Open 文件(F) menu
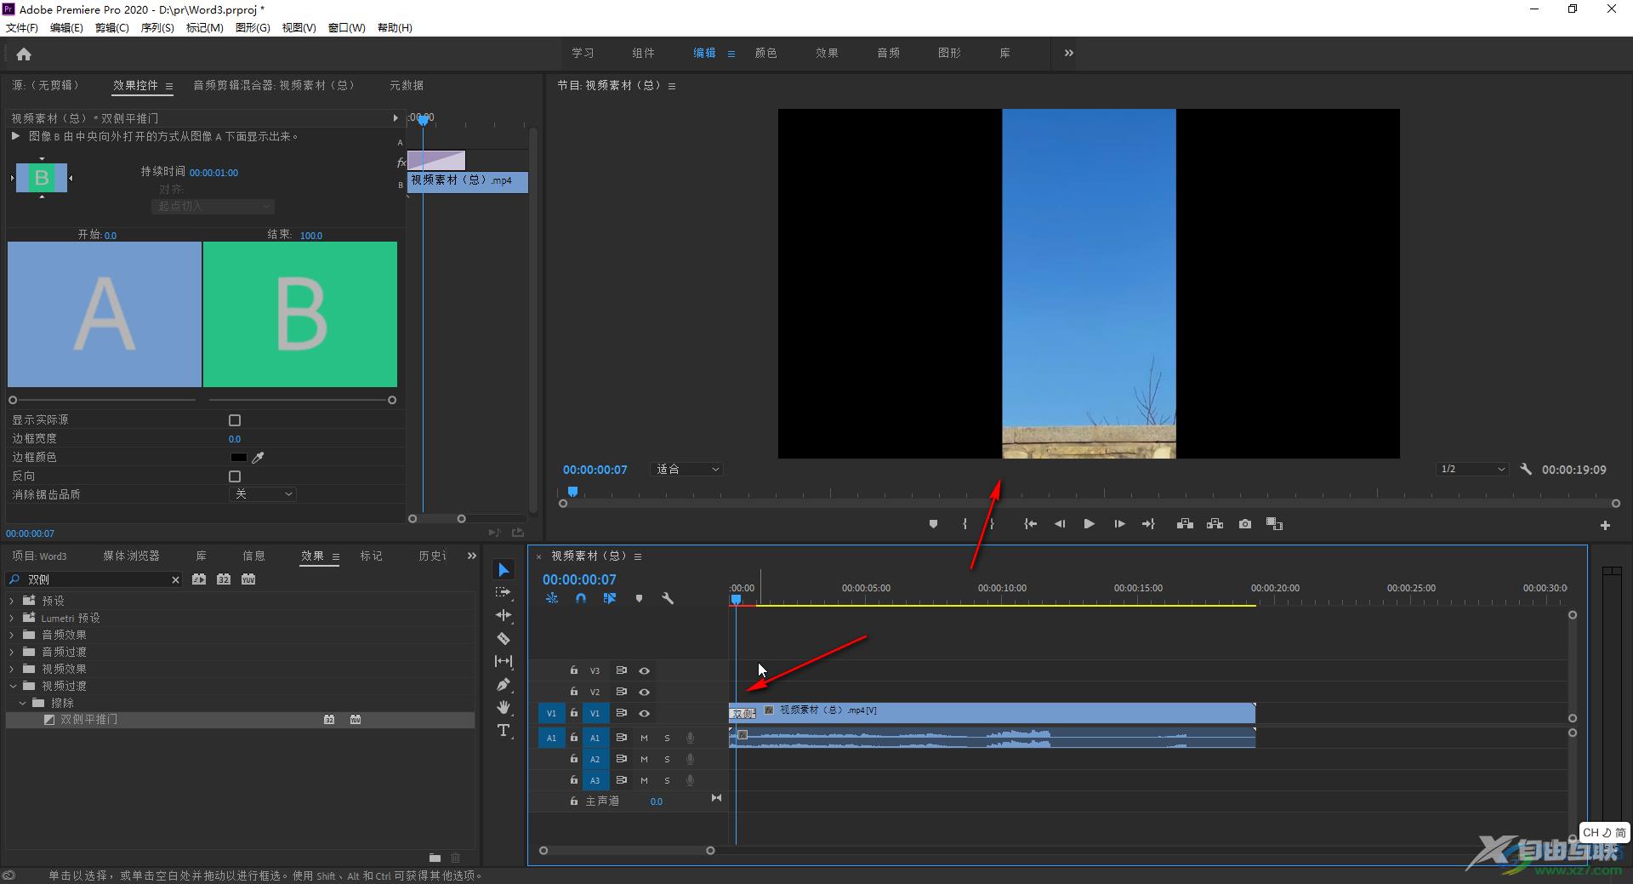Image resolution: width=1633 pixels, height=884 pixels. 22,28
